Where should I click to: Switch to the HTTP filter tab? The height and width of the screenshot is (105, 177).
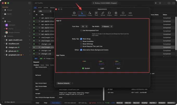coord(40,8)
